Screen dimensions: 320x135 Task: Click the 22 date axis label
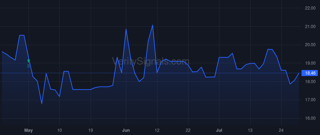coord(188,130)
